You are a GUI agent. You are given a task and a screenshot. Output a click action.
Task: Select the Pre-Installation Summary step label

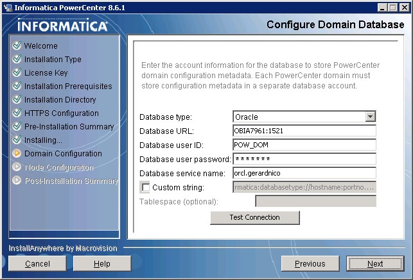coord(69,127)
